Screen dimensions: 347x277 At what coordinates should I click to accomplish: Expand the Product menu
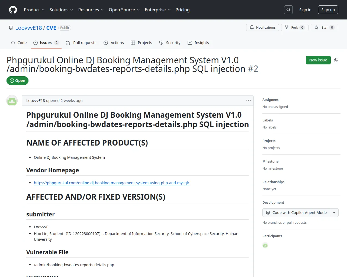click(x=34, y=10)
